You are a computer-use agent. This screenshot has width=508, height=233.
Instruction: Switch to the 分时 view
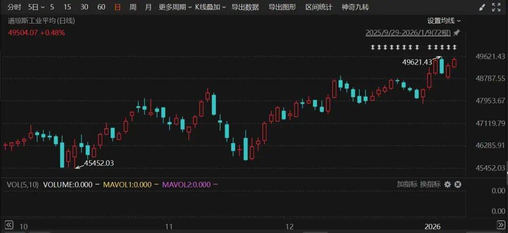[x=15, y=7]
